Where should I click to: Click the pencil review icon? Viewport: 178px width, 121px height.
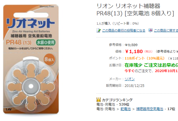point(98,30)
